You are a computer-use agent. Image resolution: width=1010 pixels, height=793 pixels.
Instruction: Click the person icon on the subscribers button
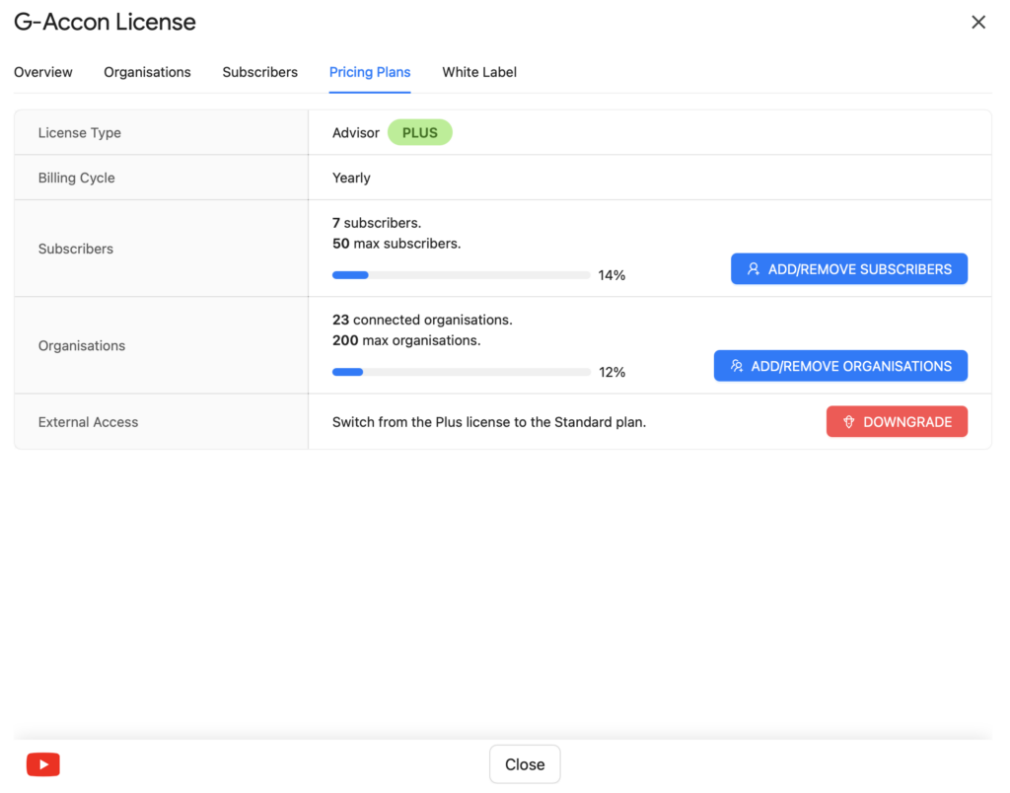click(754, 269)
